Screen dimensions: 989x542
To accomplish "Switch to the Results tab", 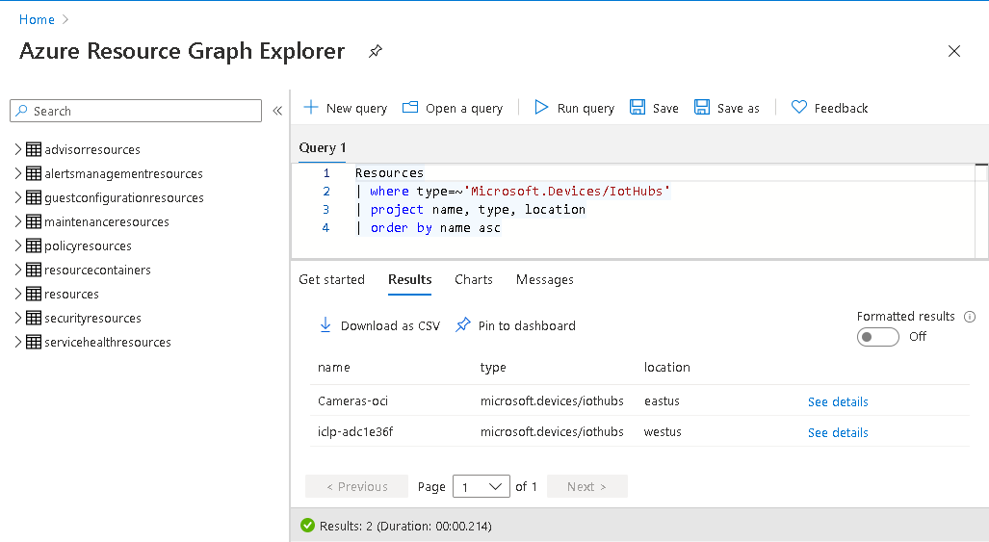I will [410, 279].
